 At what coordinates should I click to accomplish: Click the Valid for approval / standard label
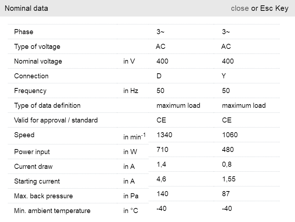click(56, 120)
